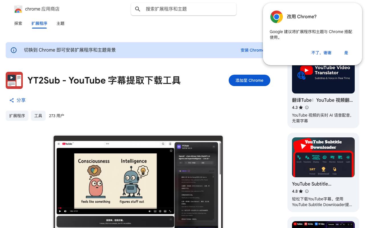Confirm popup by clicking 是
Image resolution: width=365 pixels, height=228 pixels.
[346, 53]
